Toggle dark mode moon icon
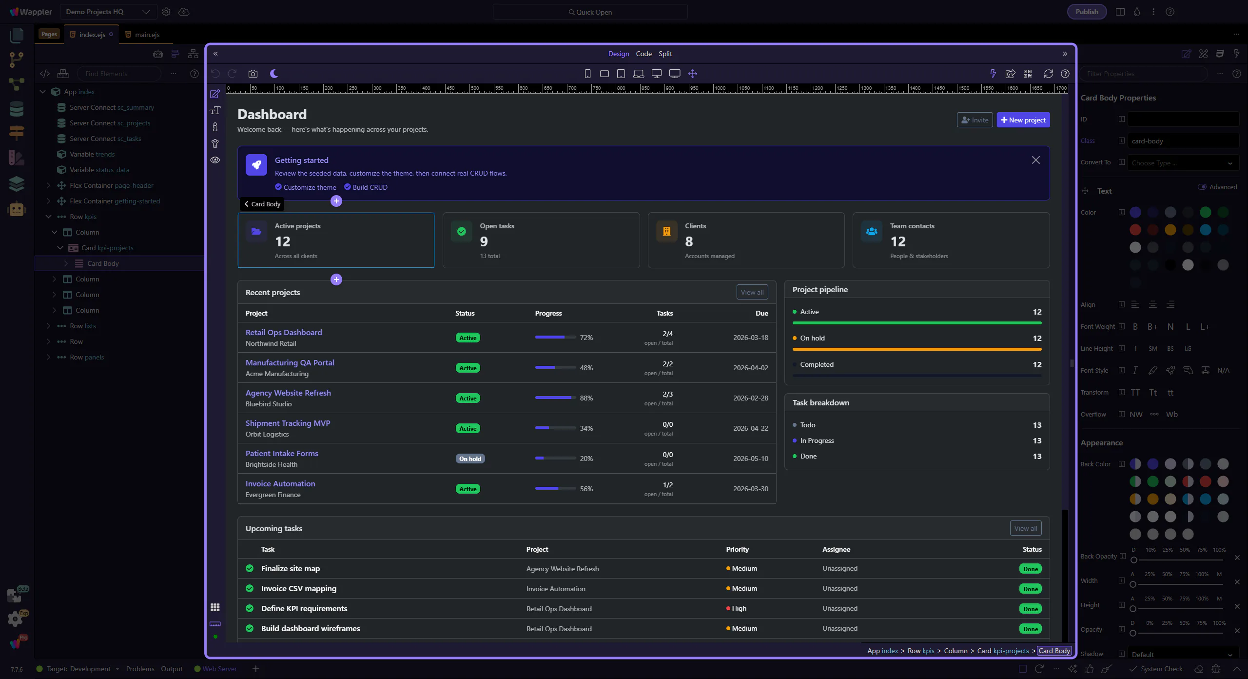This screenshot has height=679, width=1248. [x=274, y=74]
